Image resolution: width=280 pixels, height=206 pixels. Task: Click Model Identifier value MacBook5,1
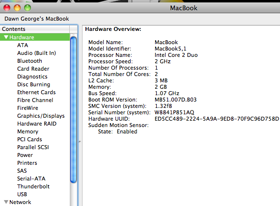170,49
